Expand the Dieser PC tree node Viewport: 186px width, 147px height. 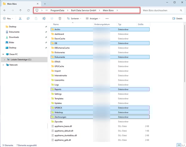click(x=3, y=54)
